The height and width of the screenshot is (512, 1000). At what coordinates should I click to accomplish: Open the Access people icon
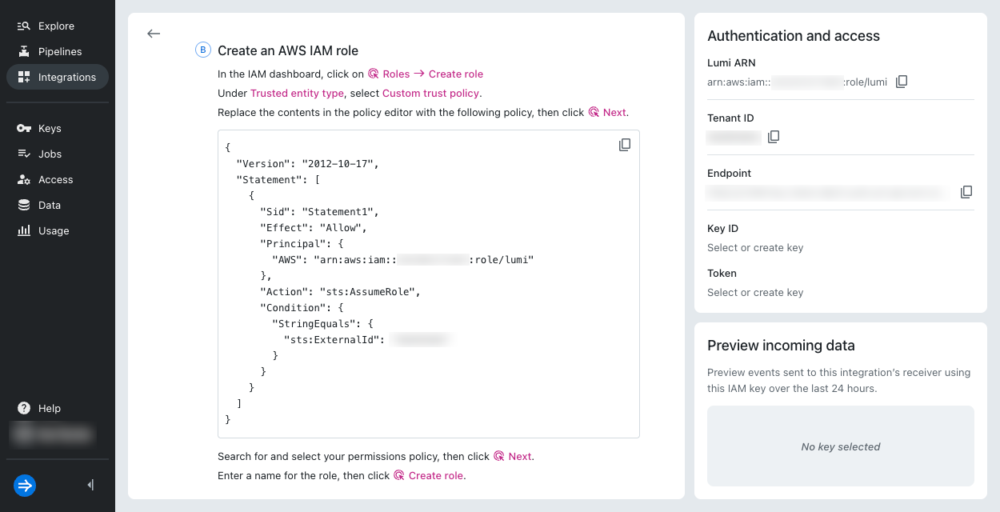pos(24,179)
